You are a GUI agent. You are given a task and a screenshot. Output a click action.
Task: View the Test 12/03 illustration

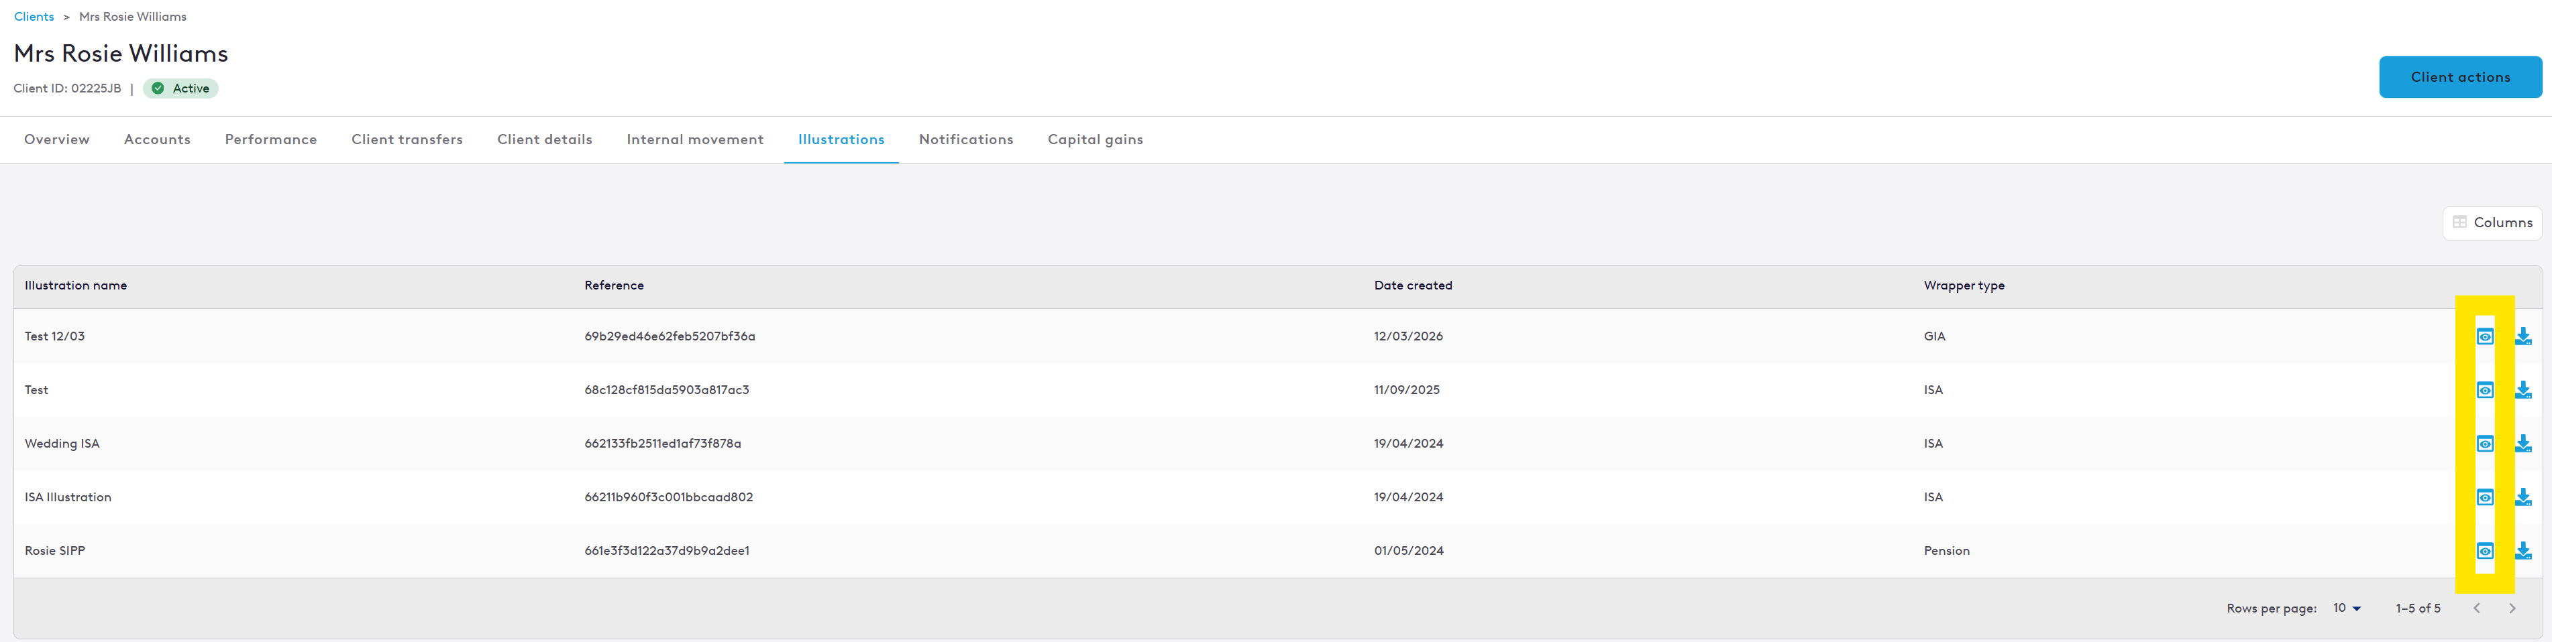click(2485, 336)
